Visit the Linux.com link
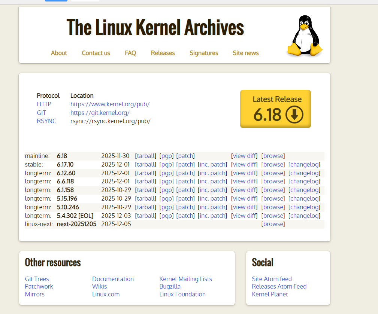 tap(106, 294)
